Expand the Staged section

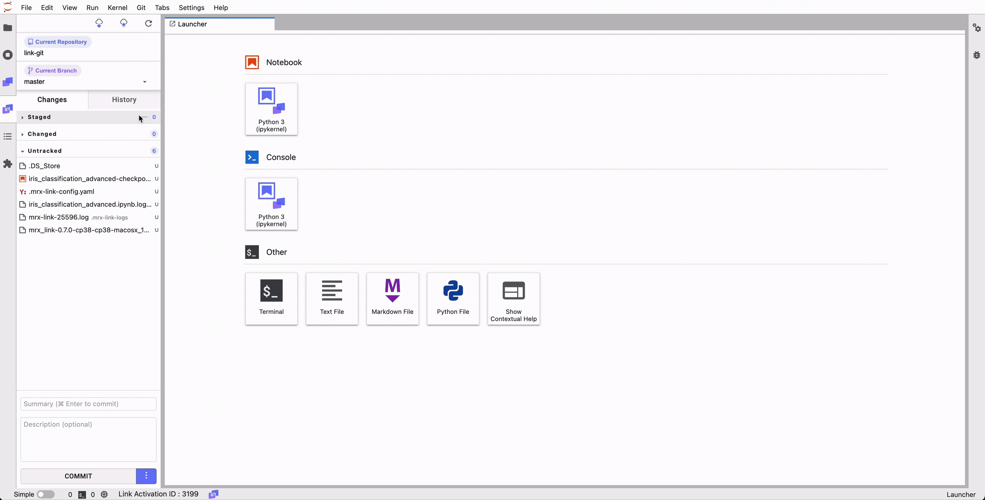pos(88,117)
